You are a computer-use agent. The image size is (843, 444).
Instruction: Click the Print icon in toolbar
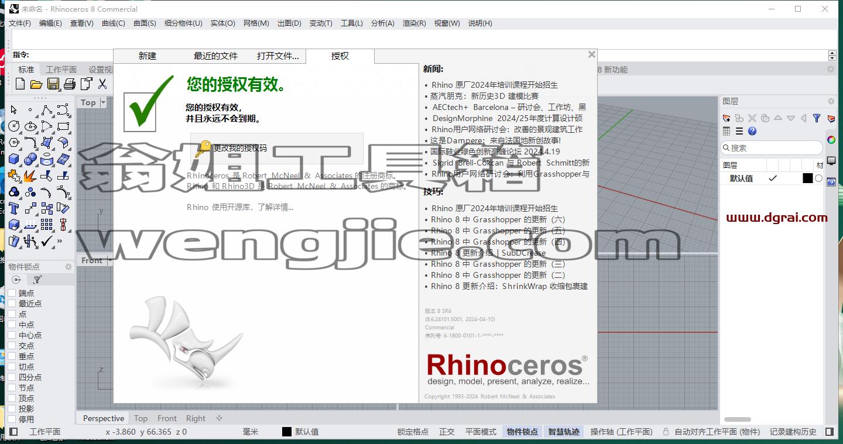tap(70, 84)
